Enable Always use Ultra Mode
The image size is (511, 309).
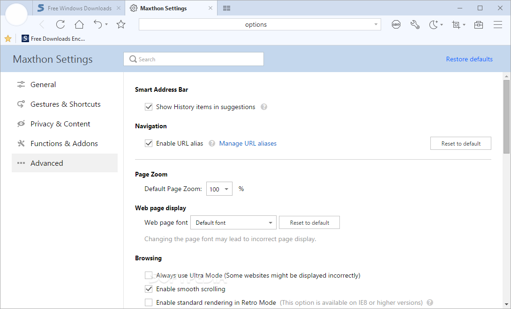point(149,275)
